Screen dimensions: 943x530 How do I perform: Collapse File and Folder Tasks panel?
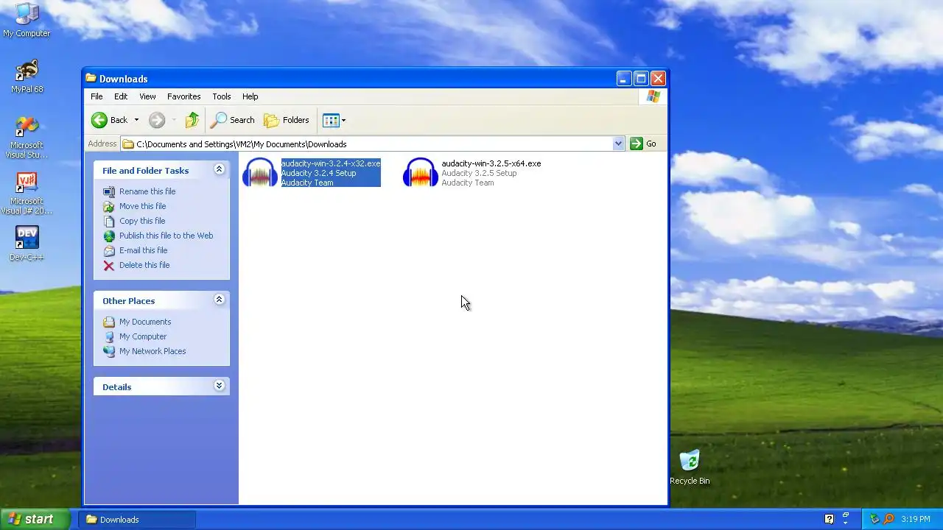coord(219,169)
